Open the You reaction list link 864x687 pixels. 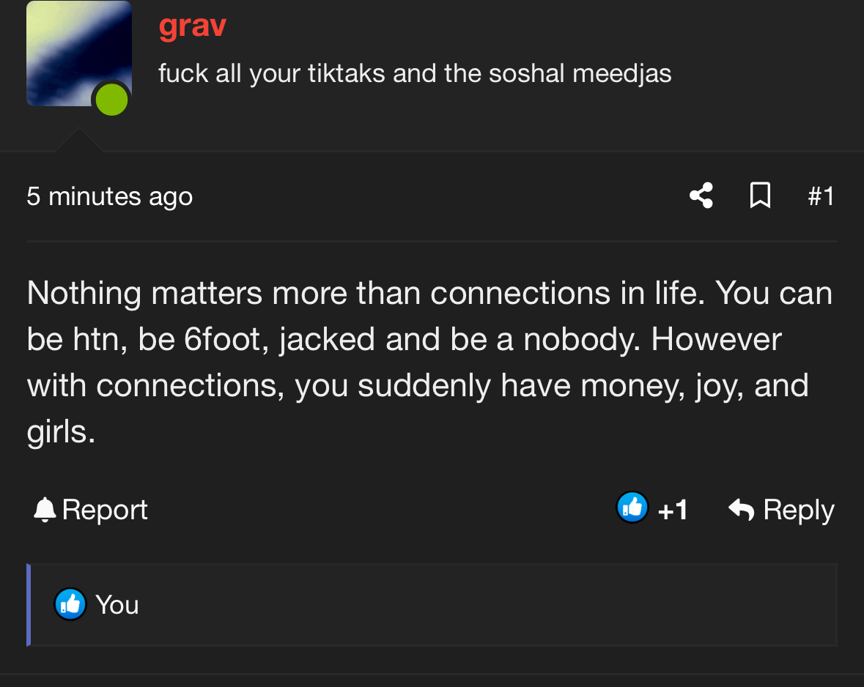coord(117,605)
